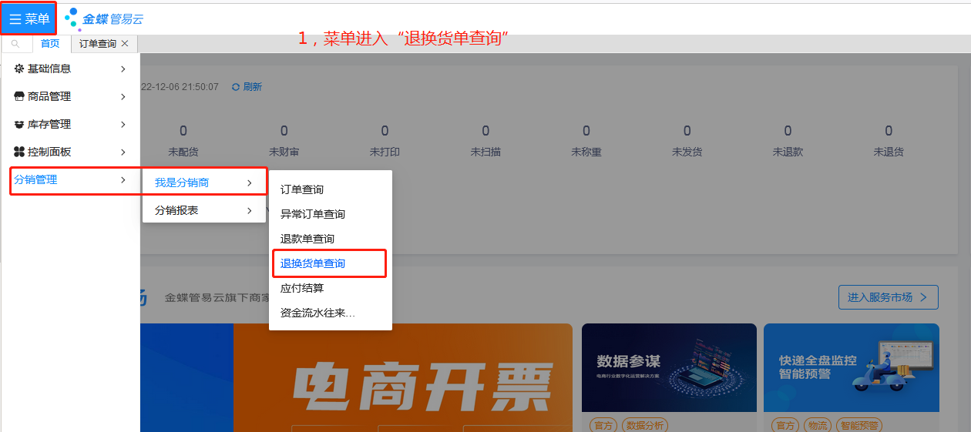Click the 商品管理 store icon

19,96
